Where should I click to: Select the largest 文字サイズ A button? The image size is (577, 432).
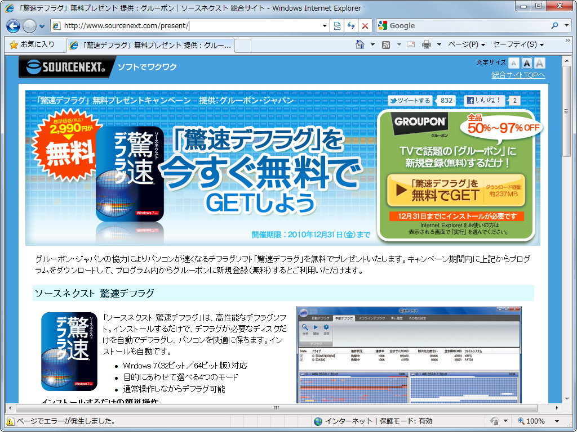click(x=539, y=63)
